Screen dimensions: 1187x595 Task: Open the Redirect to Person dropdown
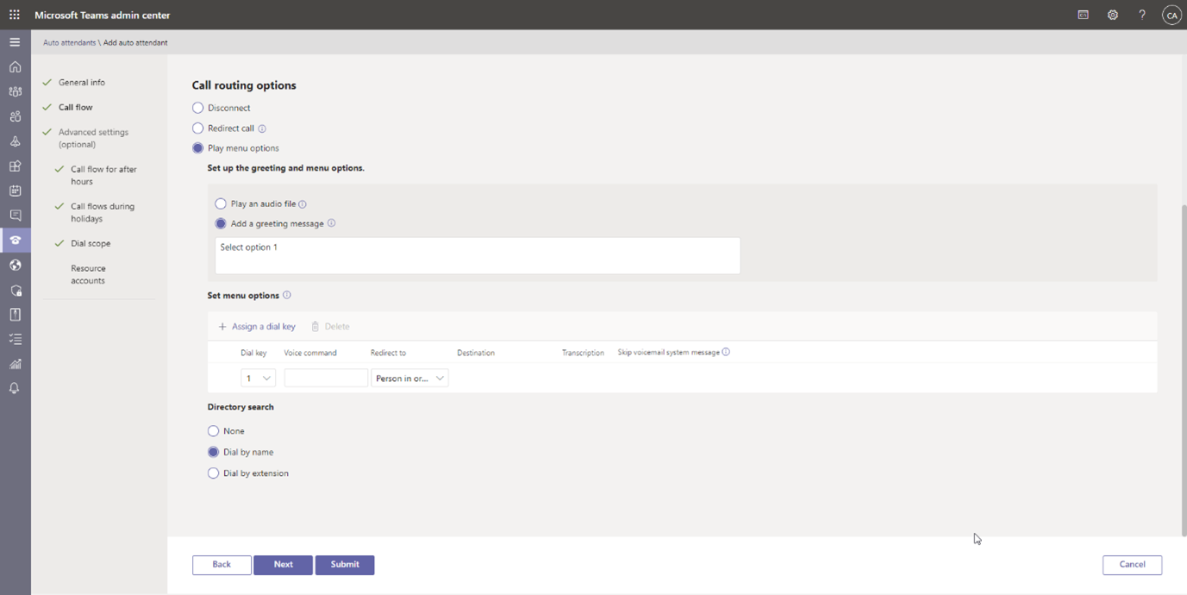coord(409,378)
